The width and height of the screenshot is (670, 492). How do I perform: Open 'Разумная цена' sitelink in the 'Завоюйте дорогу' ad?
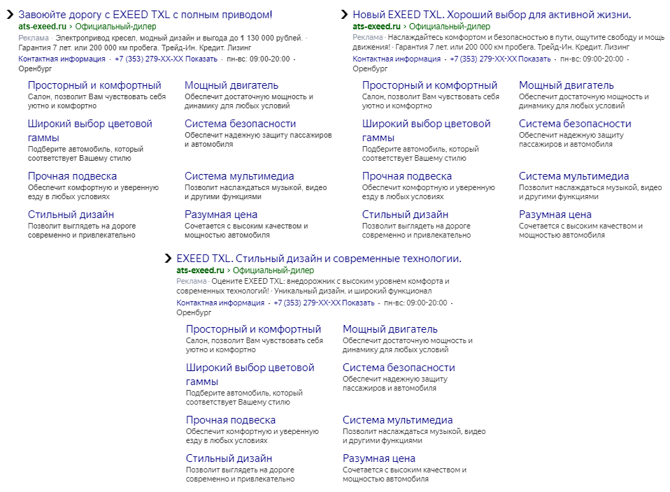pyautogui.click(x=221, y=215)
